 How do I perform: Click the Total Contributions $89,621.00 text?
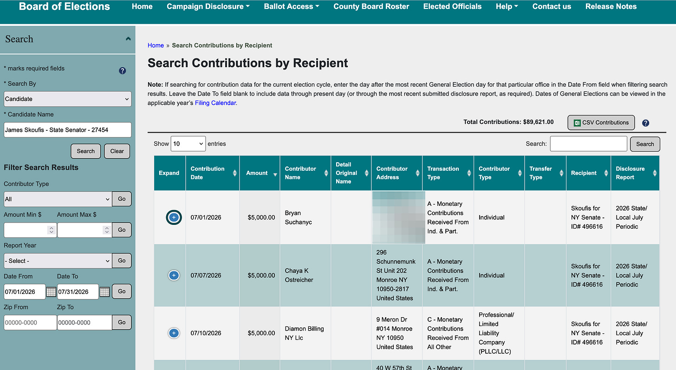pos(508,122)
